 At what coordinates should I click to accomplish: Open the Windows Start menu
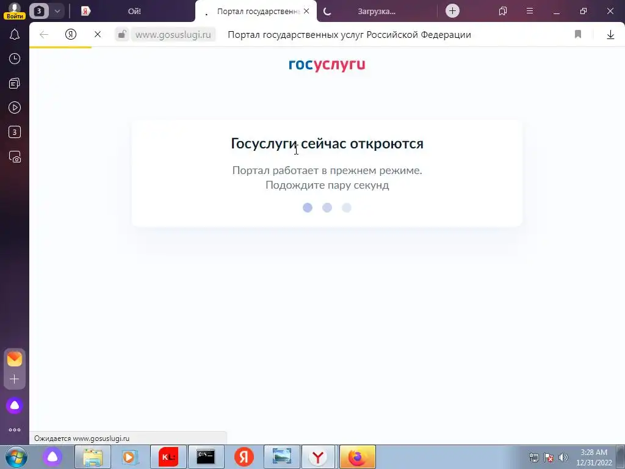tap(16, 457)
